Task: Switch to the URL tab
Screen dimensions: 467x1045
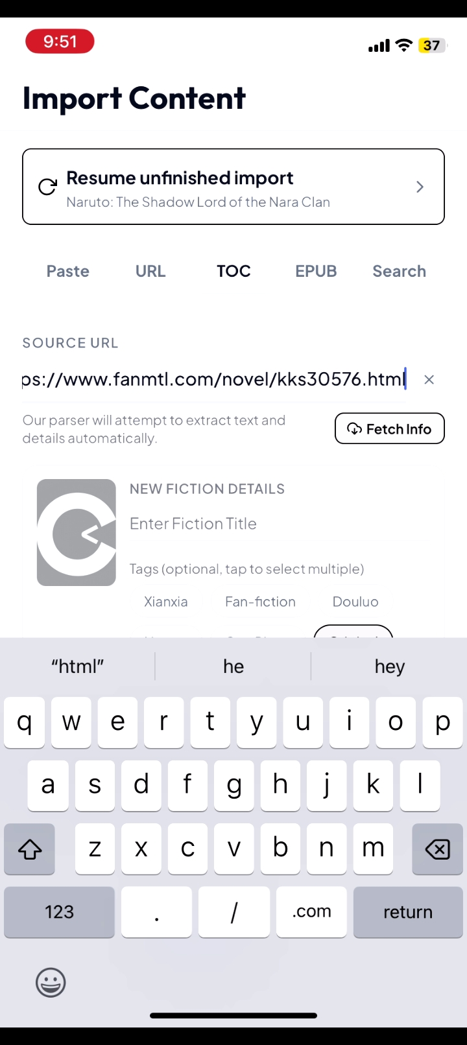Action: tap(150, 271)
